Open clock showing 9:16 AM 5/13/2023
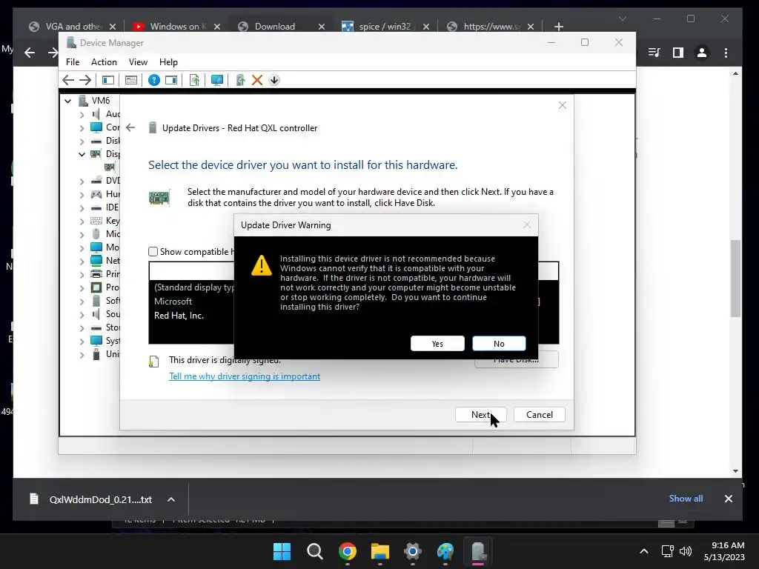This screenshot has height=569, width=759. (724, 551)
